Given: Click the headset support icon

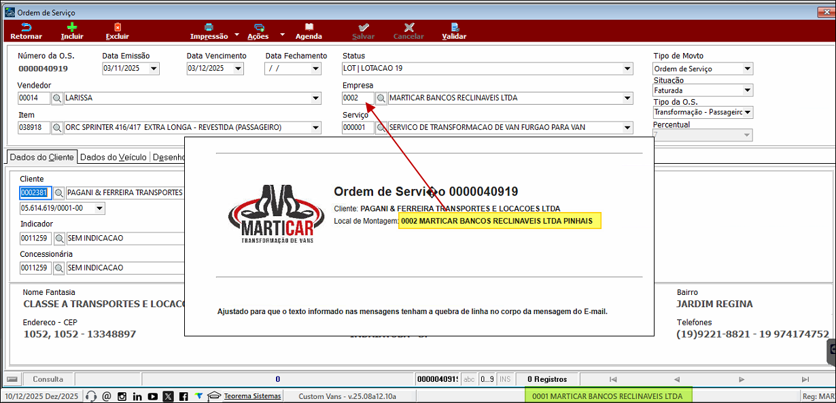Looking at the screenshot, I should (x=91, y=396).
